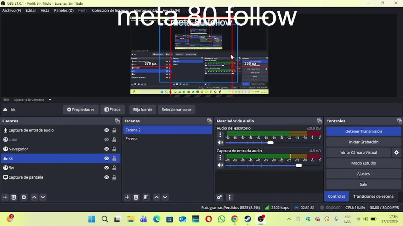This screenshot has height=226, width=403.
Task: Undock the Escenas panel
Action: click(209, 121)
